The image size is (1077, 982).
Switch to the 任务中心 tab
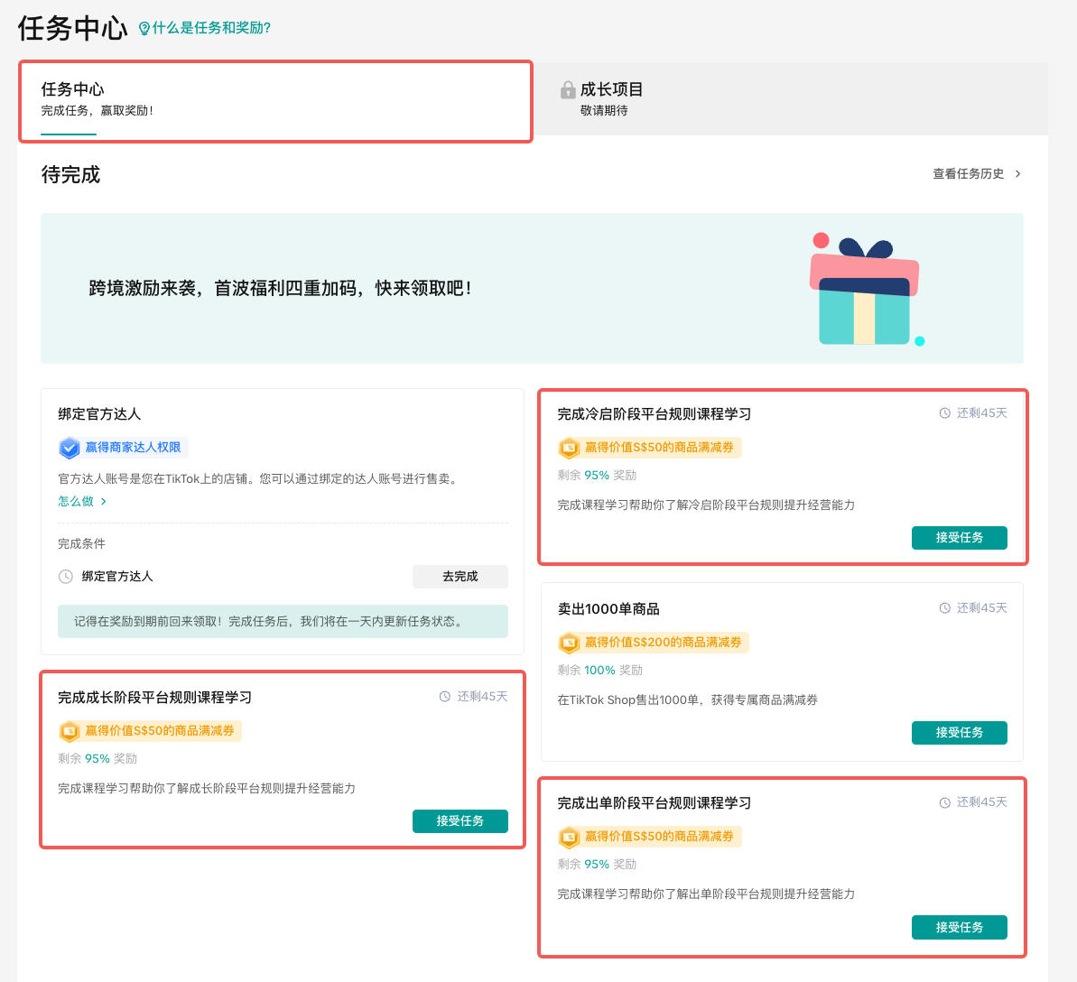275,100
